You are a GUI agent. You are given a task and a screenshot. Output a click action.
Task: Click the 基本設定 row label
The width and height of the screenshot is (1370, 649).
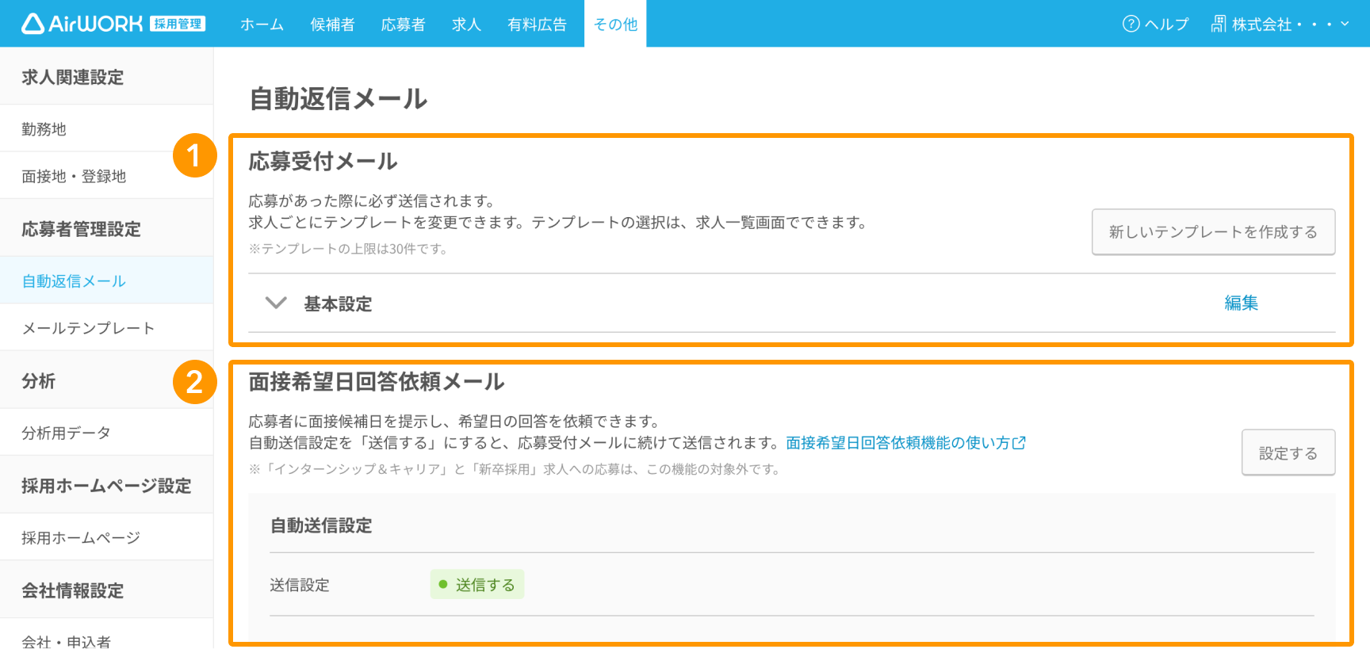(338, 304)
